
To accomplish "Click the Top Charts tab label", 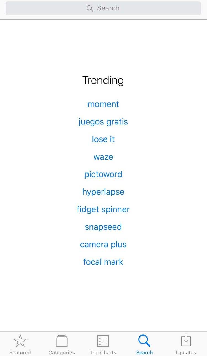I will point(103,352).
